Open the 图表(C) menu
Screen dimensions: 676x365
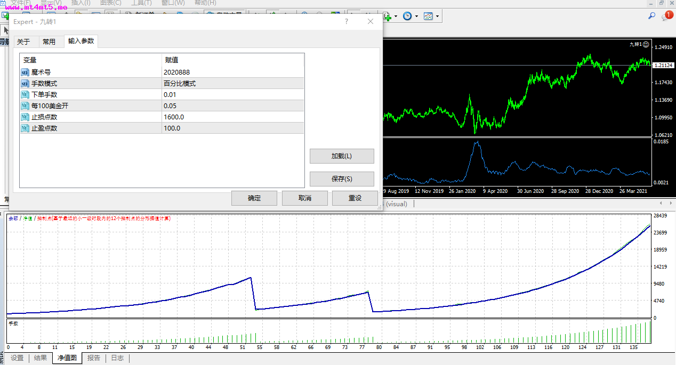pos(110,3)
